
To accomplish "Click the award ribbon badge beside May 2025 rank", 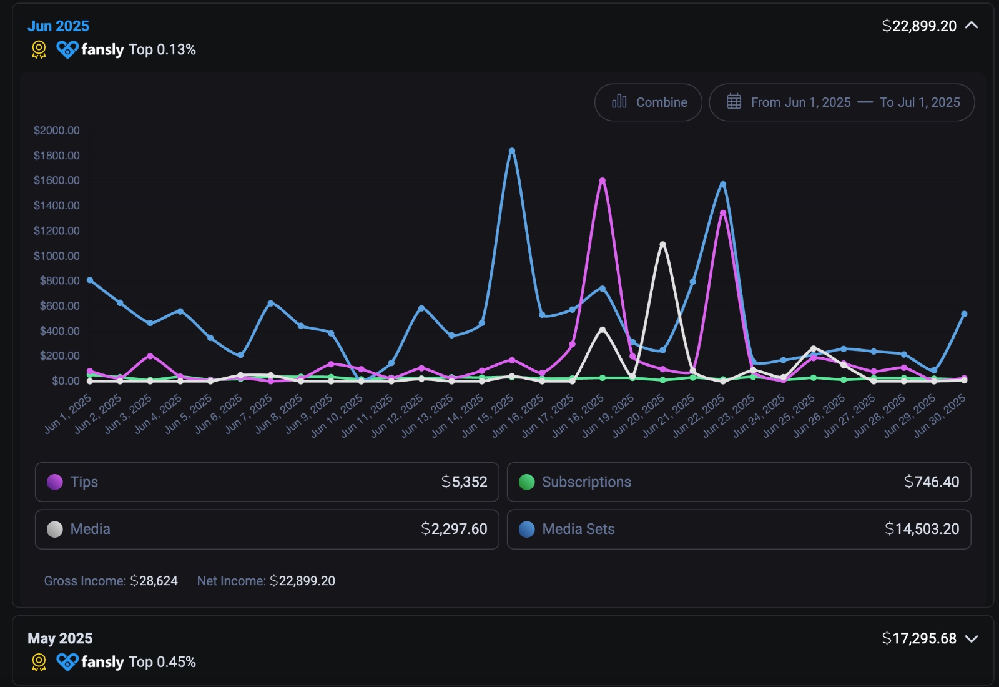I will point(39,661).
